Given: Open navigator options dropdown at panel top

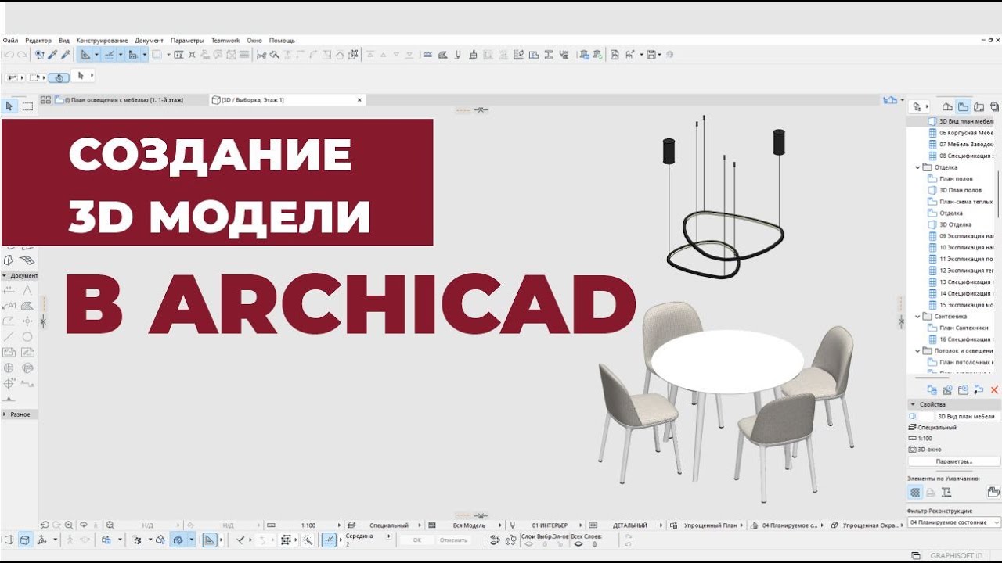Looking at the screenshot, I should 919,106.
